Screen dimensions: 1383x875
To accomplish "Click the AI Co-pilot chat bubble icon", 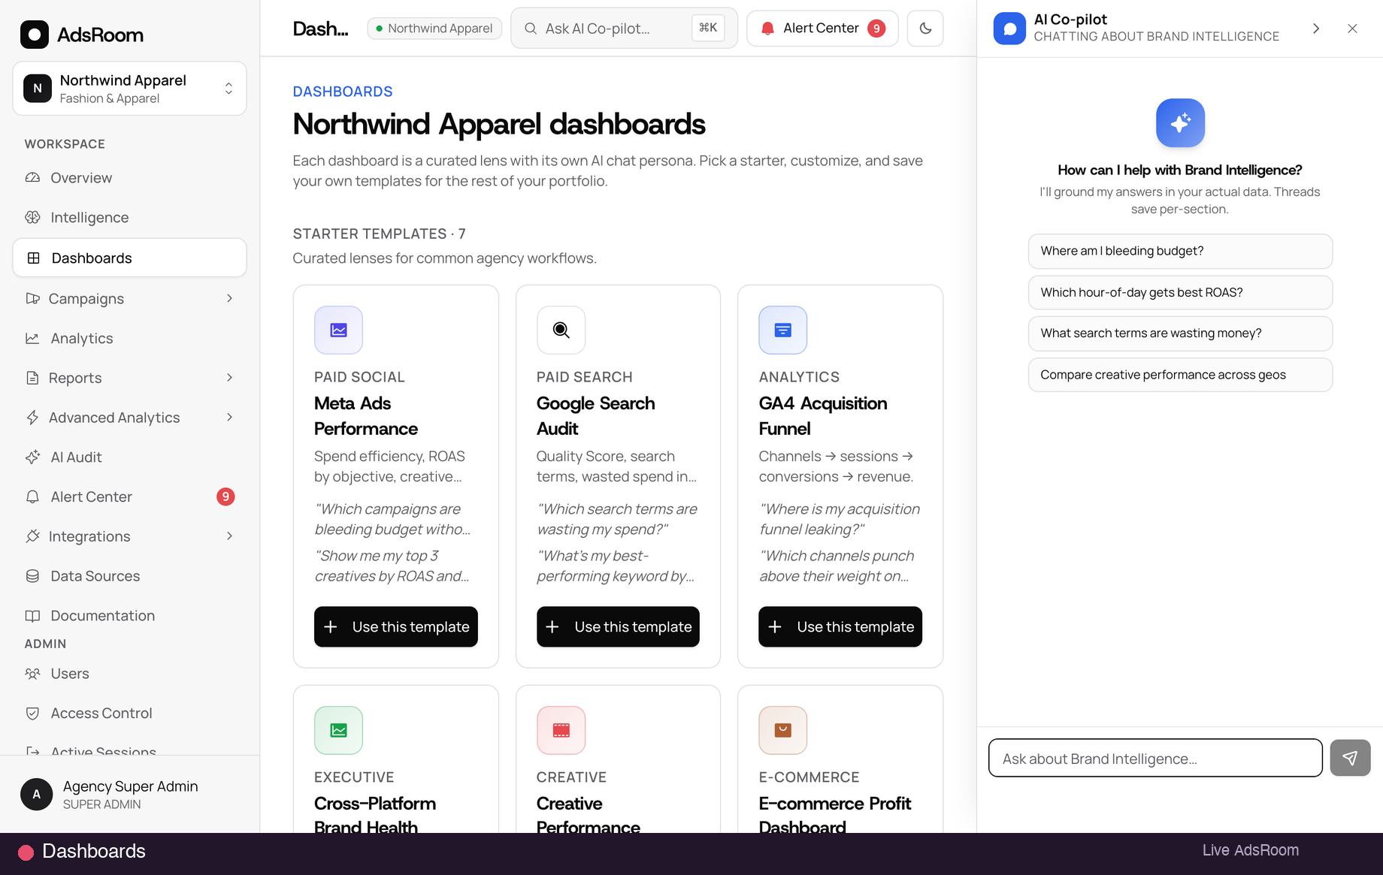I will click(1009, 29).
